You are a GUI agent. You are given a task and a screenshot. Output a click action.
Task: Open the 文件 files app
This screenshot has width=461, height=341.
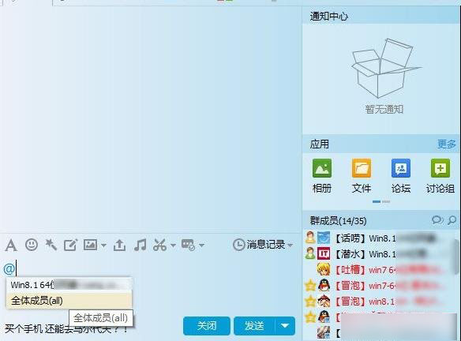[x=362, y=176]
